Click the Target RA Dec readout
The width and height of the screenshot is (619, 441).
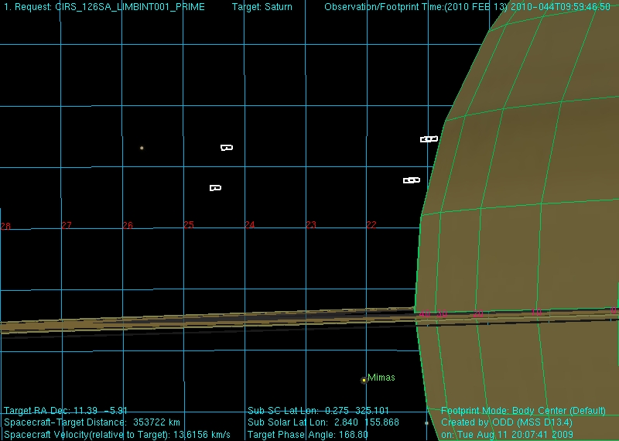66,411
